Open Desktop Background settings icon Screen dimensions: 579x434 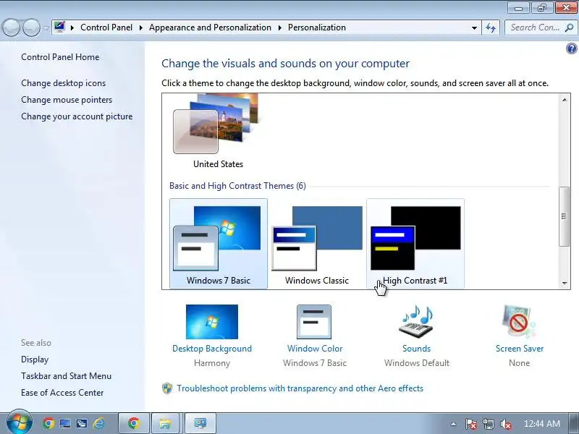pos(212,322)
